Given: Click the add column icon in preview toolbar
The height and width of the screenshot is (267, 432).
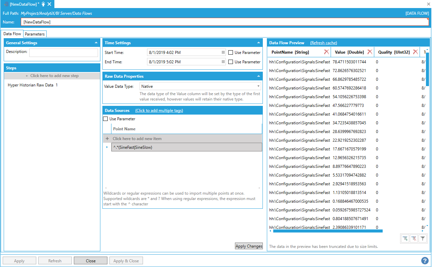Looking at the screenshot, I should (405, 239).
